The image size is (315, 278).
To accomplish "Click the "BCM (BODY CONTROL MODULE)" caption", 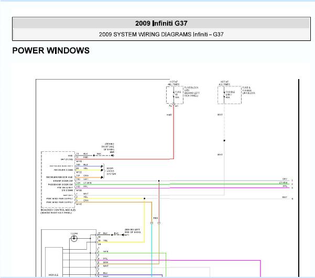I will (x=58, y=211).
